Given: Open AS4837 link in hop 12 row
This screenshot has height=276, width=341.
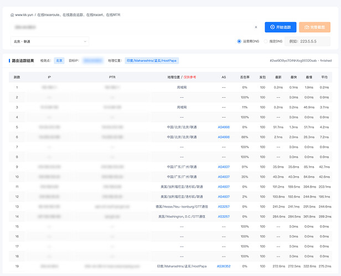Looking at the screenshot, I should coord(224,197).
